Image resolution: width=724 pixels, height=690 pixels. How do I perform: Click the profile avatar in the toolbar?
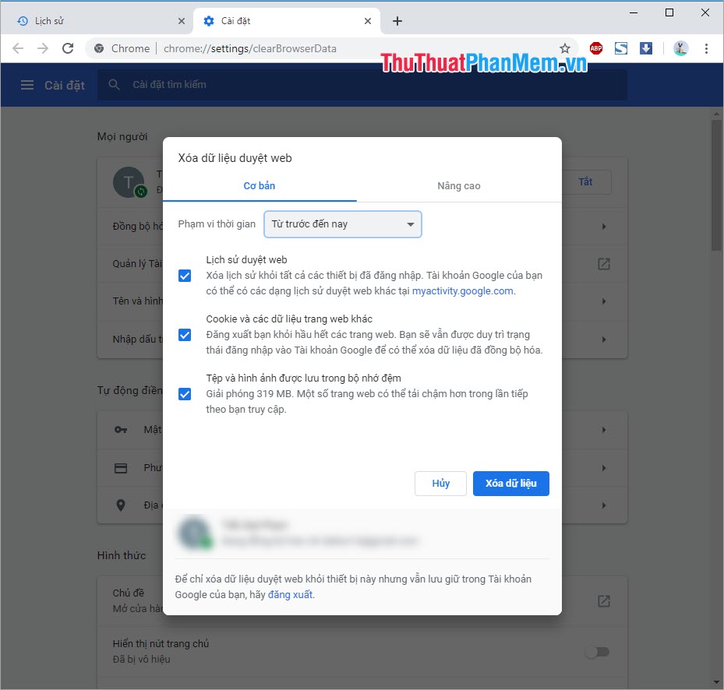click(x=680, y=48)
